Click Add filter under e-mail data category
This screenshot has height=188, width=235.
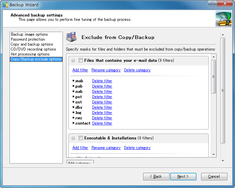(x=80, y=70)
